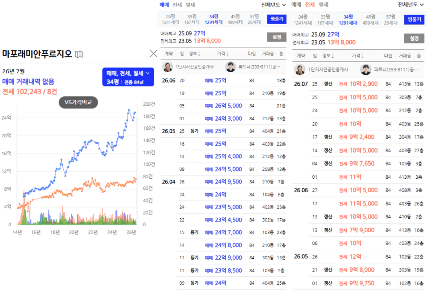Select 전세 9억 8,000 row, 303동 19층
The width and height of the screenshot is (427, 291).
tap(367, 270)
